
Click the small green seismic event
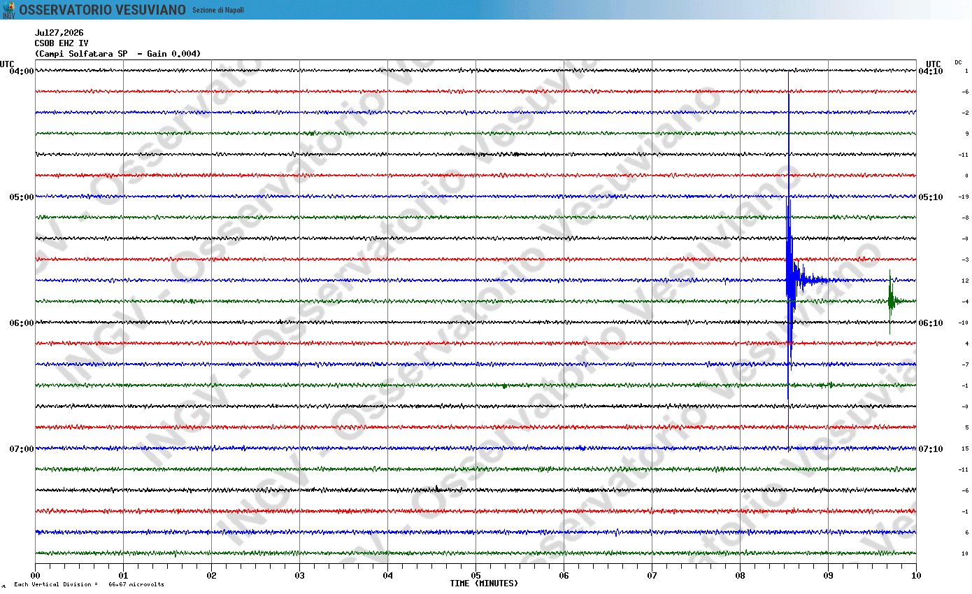point(891,302)
